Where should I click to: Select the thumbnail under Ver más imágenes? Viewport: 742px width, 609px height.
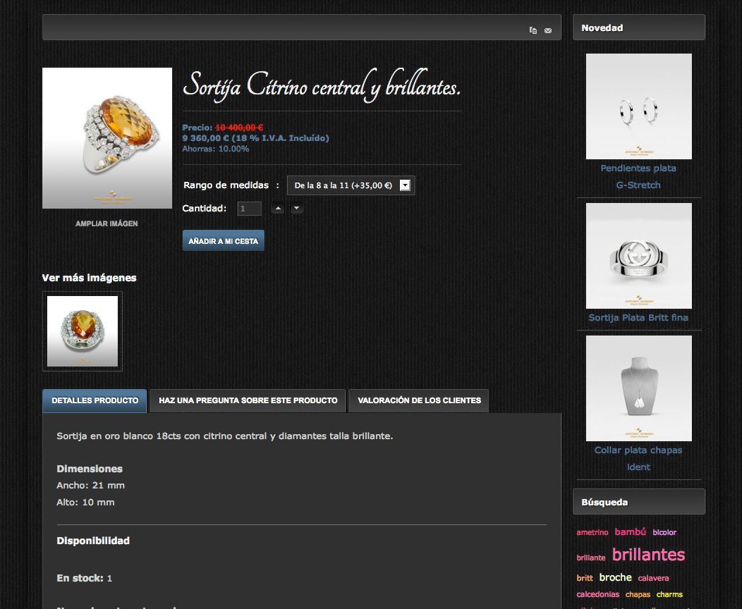pos(83,331)
